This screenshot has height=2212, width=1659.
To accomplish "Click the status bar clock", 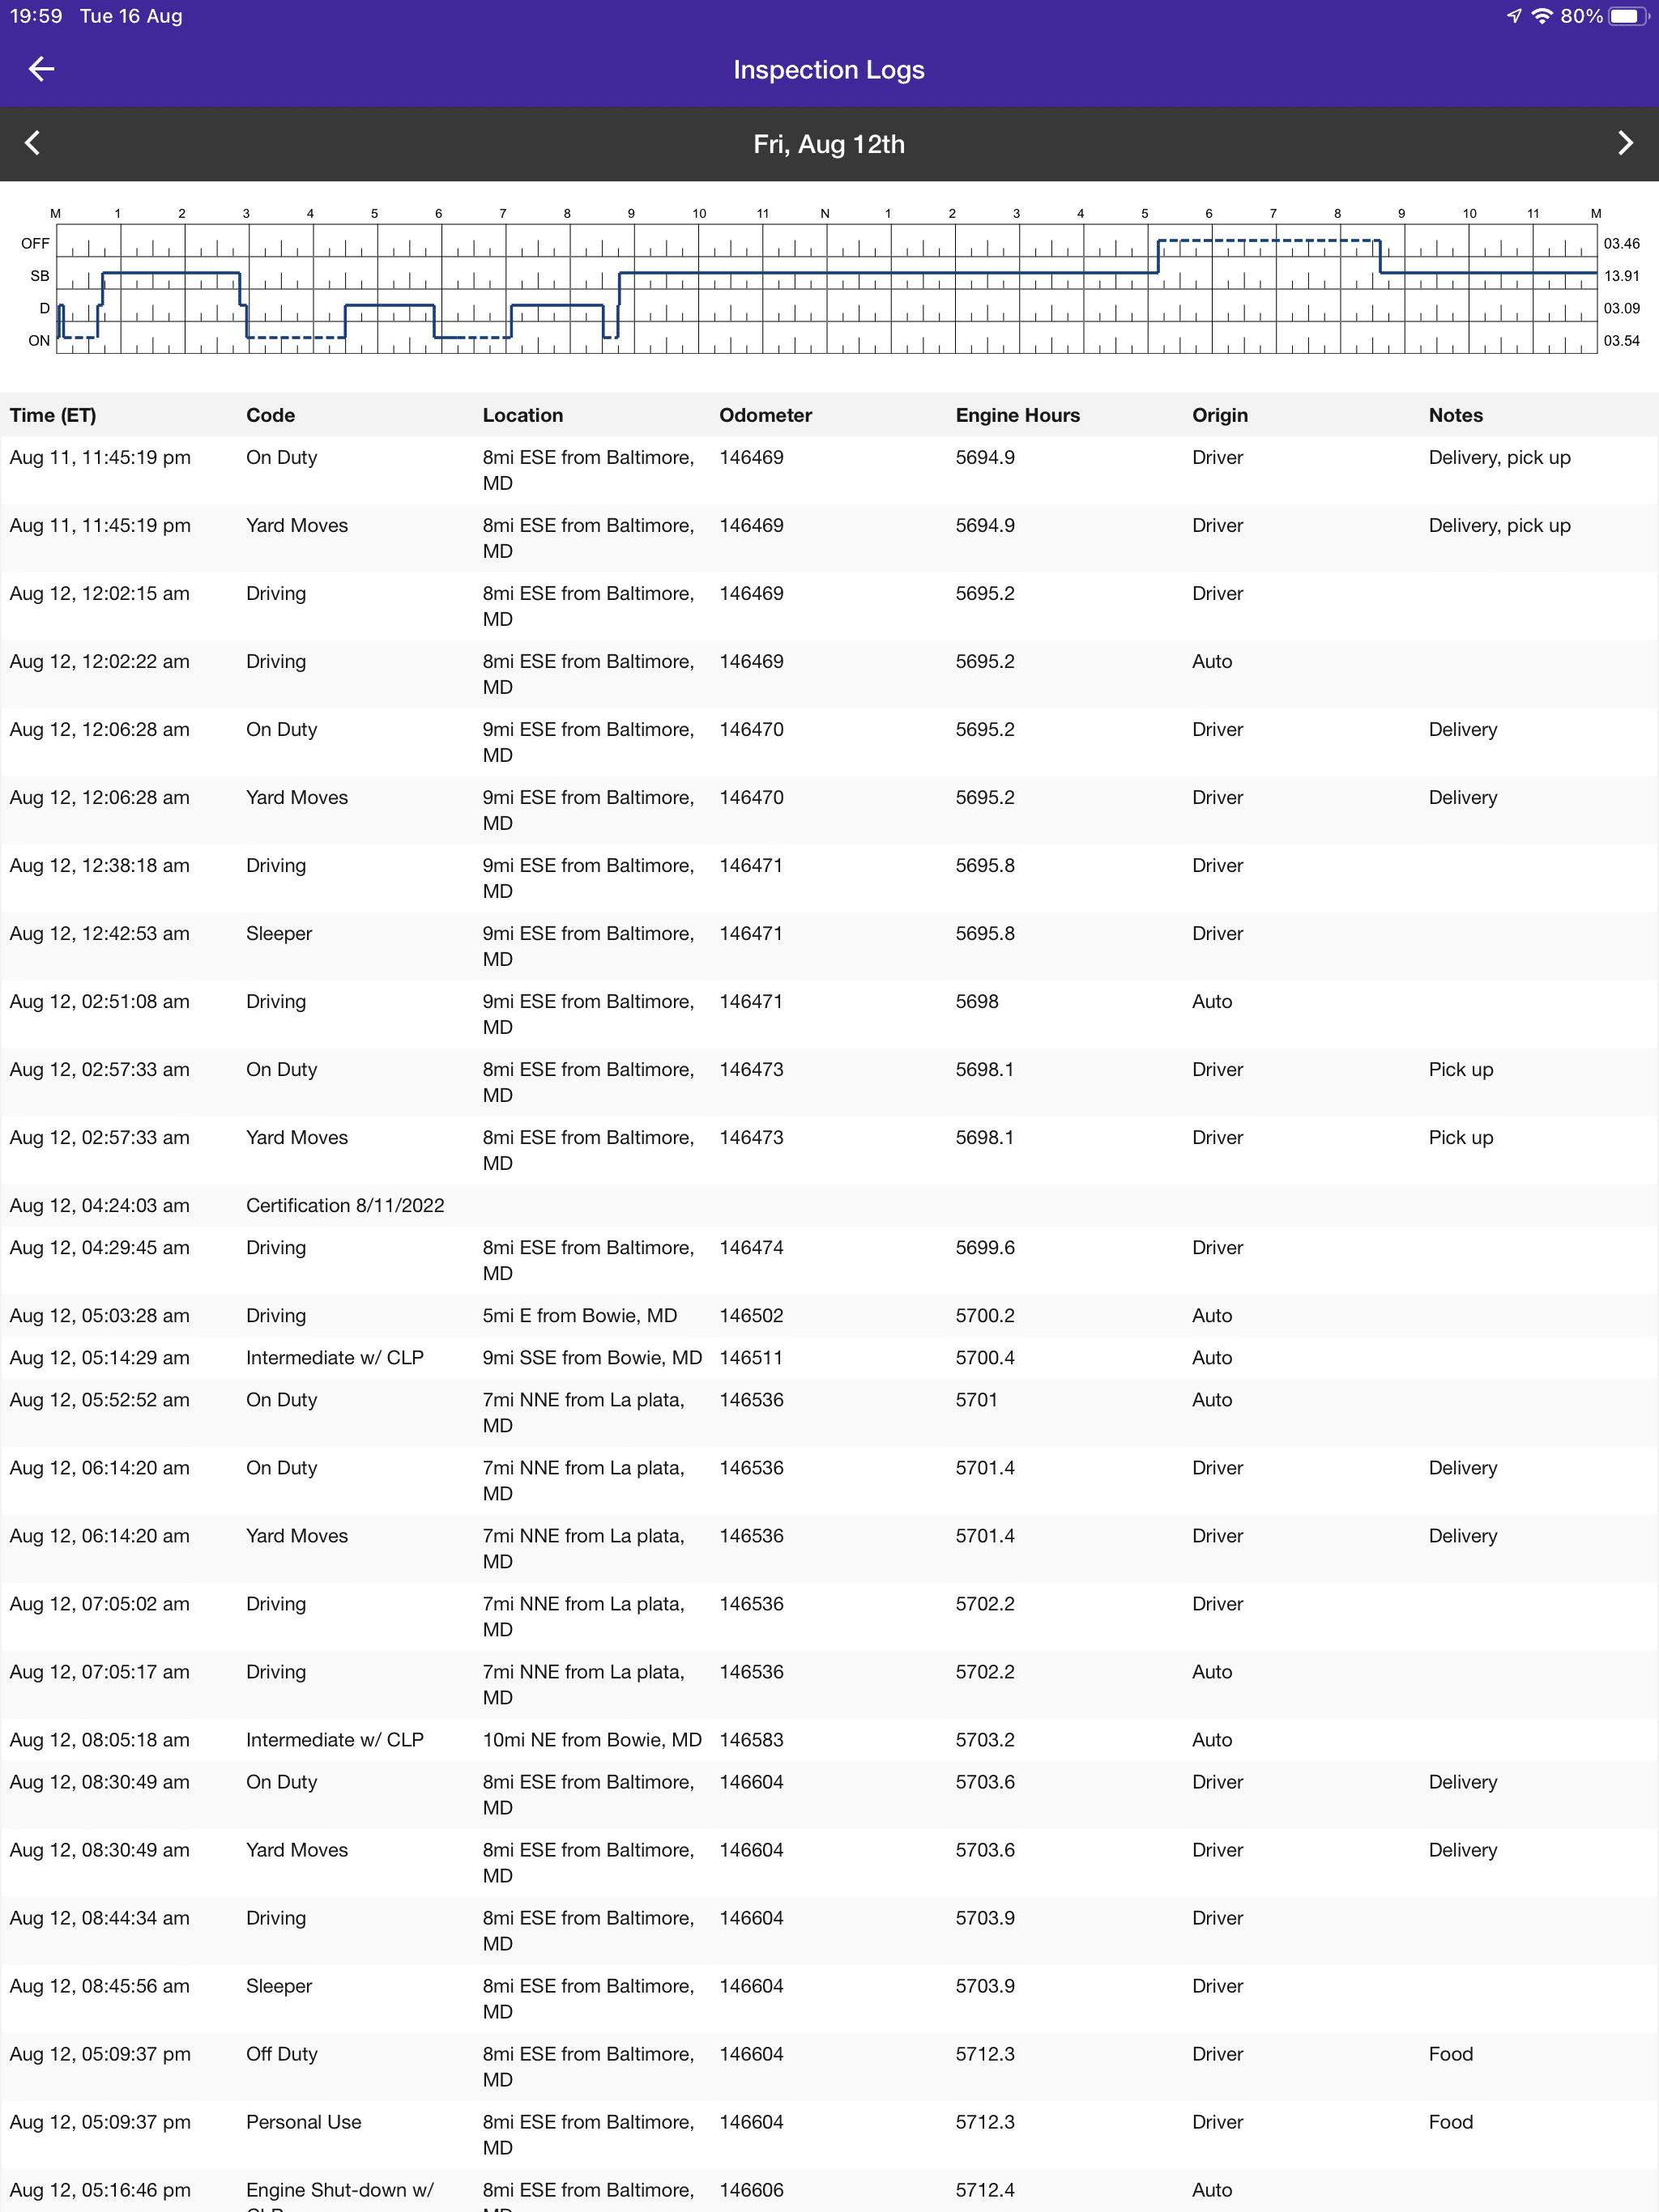I will coord(34,15).
